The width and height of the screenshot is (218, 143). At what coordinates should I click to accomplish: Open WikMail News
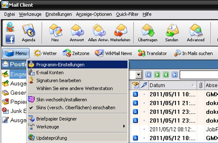tap(113, 53)
